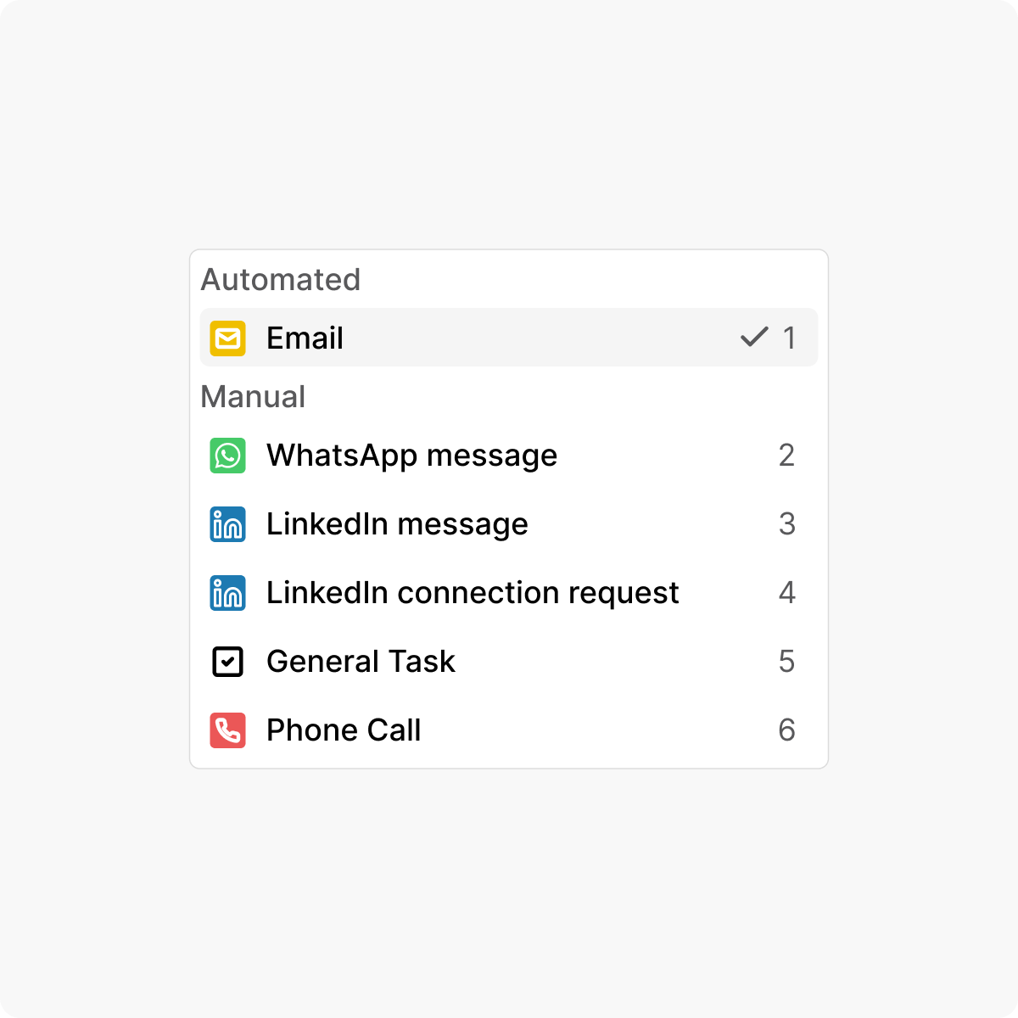The image size is (1018, 1018).
Task: Click the WhatsApp message row icon area
Action: [227, 456]
